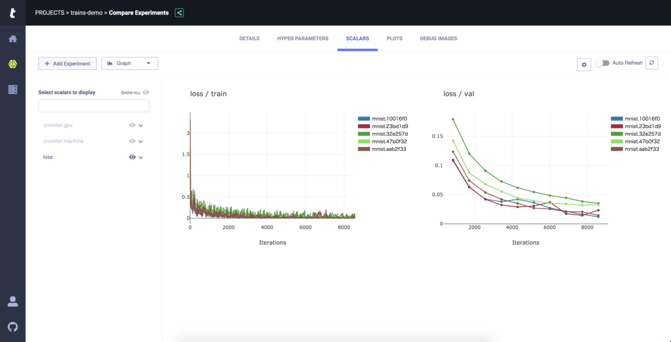
Task: Switch to the Debug Images tab
Action: click(x=438, y=39)
